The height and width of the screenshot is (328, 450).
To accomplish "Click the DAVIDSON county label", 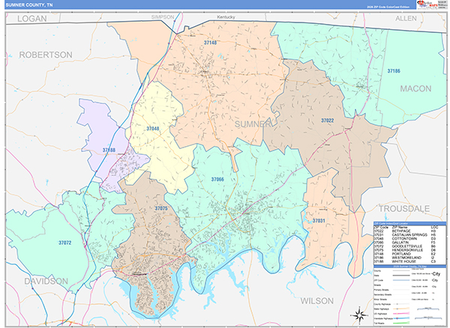I will coord(46,281).
